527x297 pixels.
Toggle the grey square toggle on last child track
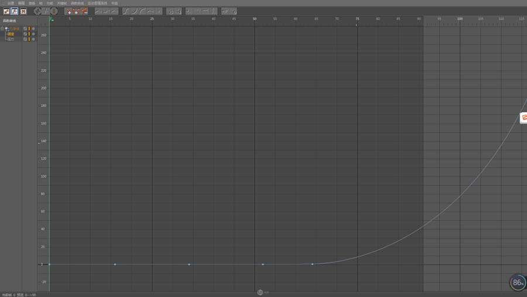25,39
